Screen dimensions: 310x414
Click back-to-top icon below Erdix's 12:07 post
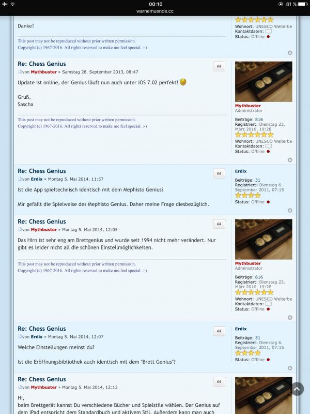[x=290, y=368]
